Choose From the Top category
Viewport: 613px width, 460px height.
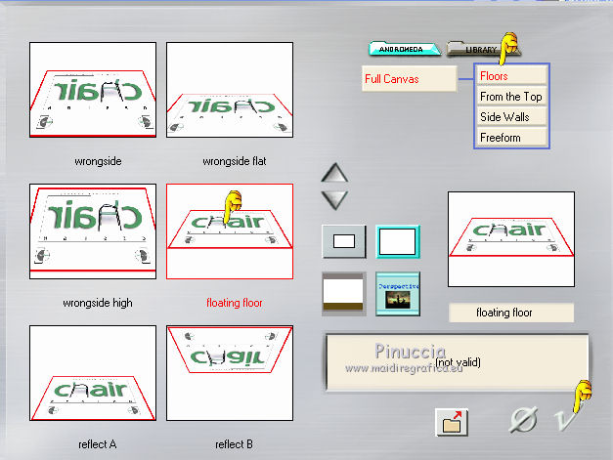pyautogui.click(x=511, y=96)
